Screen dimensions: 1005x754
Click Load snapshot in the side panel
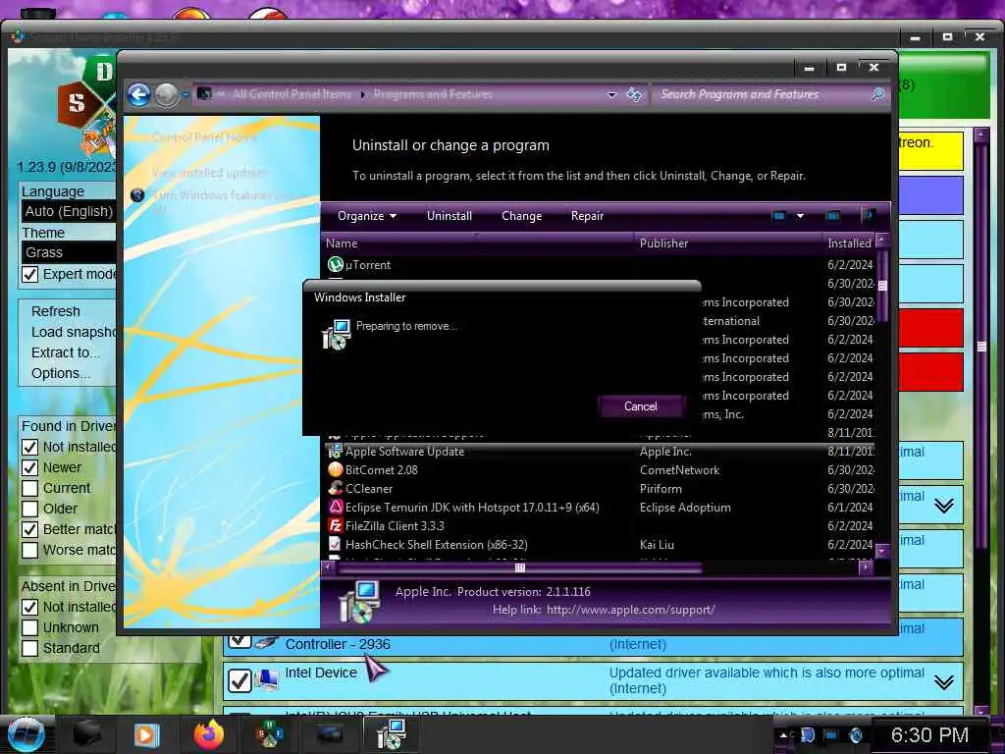click(73, 332)
